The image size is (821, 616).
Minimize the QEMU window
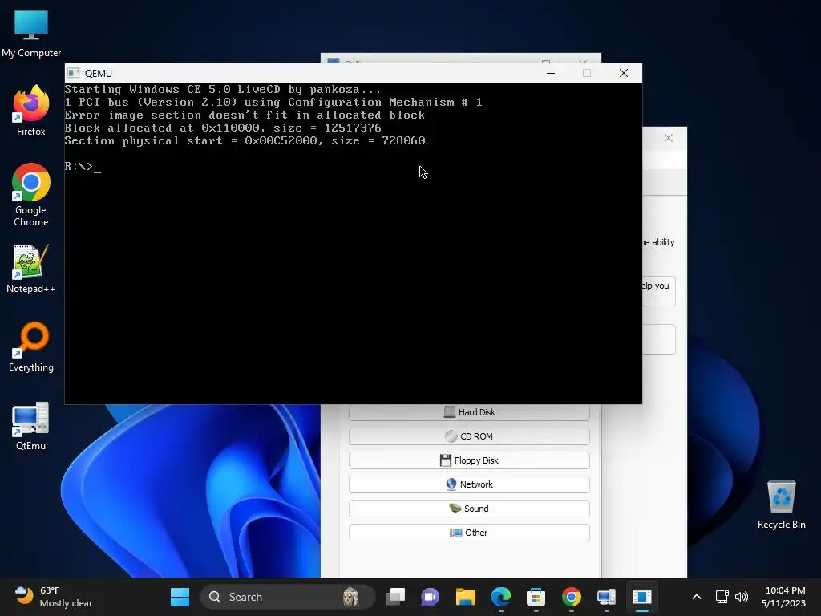[x=551, y=73]
